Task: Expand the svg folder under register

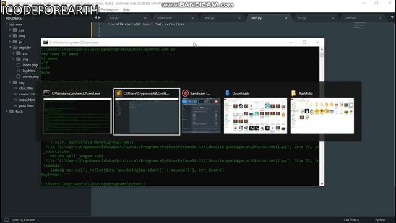Action: 14,59
